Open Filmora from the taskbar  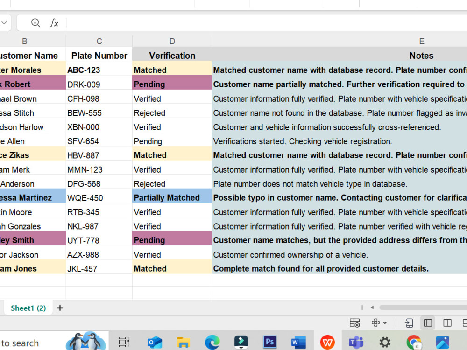[241, 342]
